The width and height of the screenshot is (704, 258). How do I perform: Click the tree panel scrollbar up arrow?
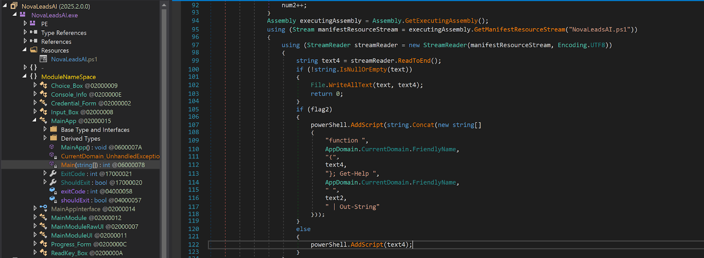164,5
